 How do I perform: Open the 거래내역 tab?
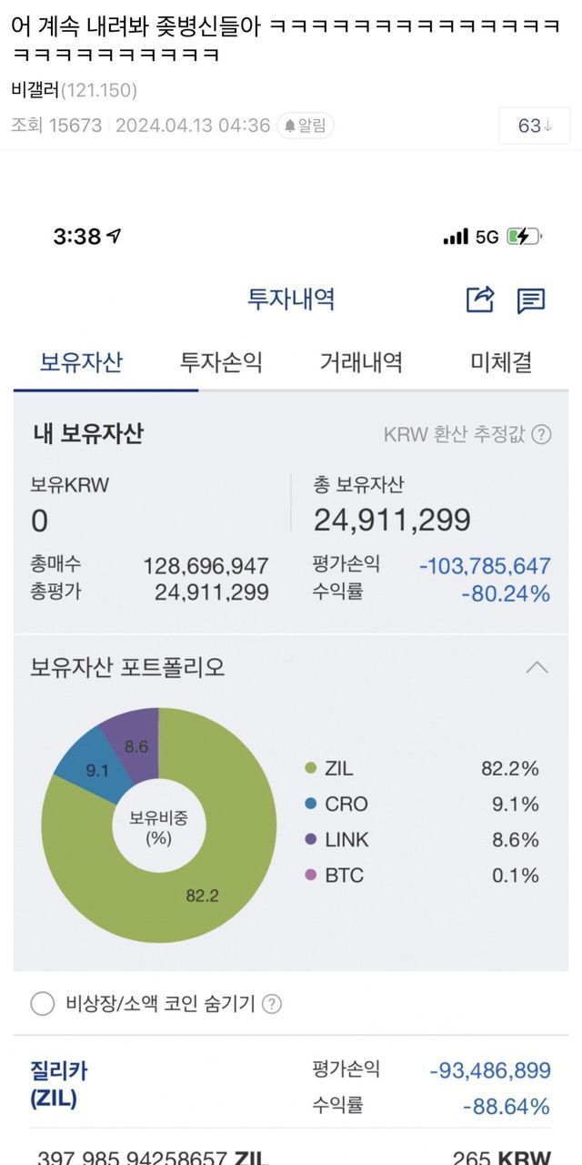(x=361, y=362)
